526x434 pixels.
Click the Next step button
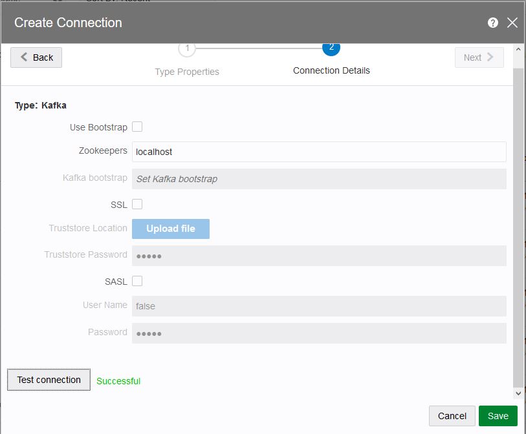[x=479, y=57]
